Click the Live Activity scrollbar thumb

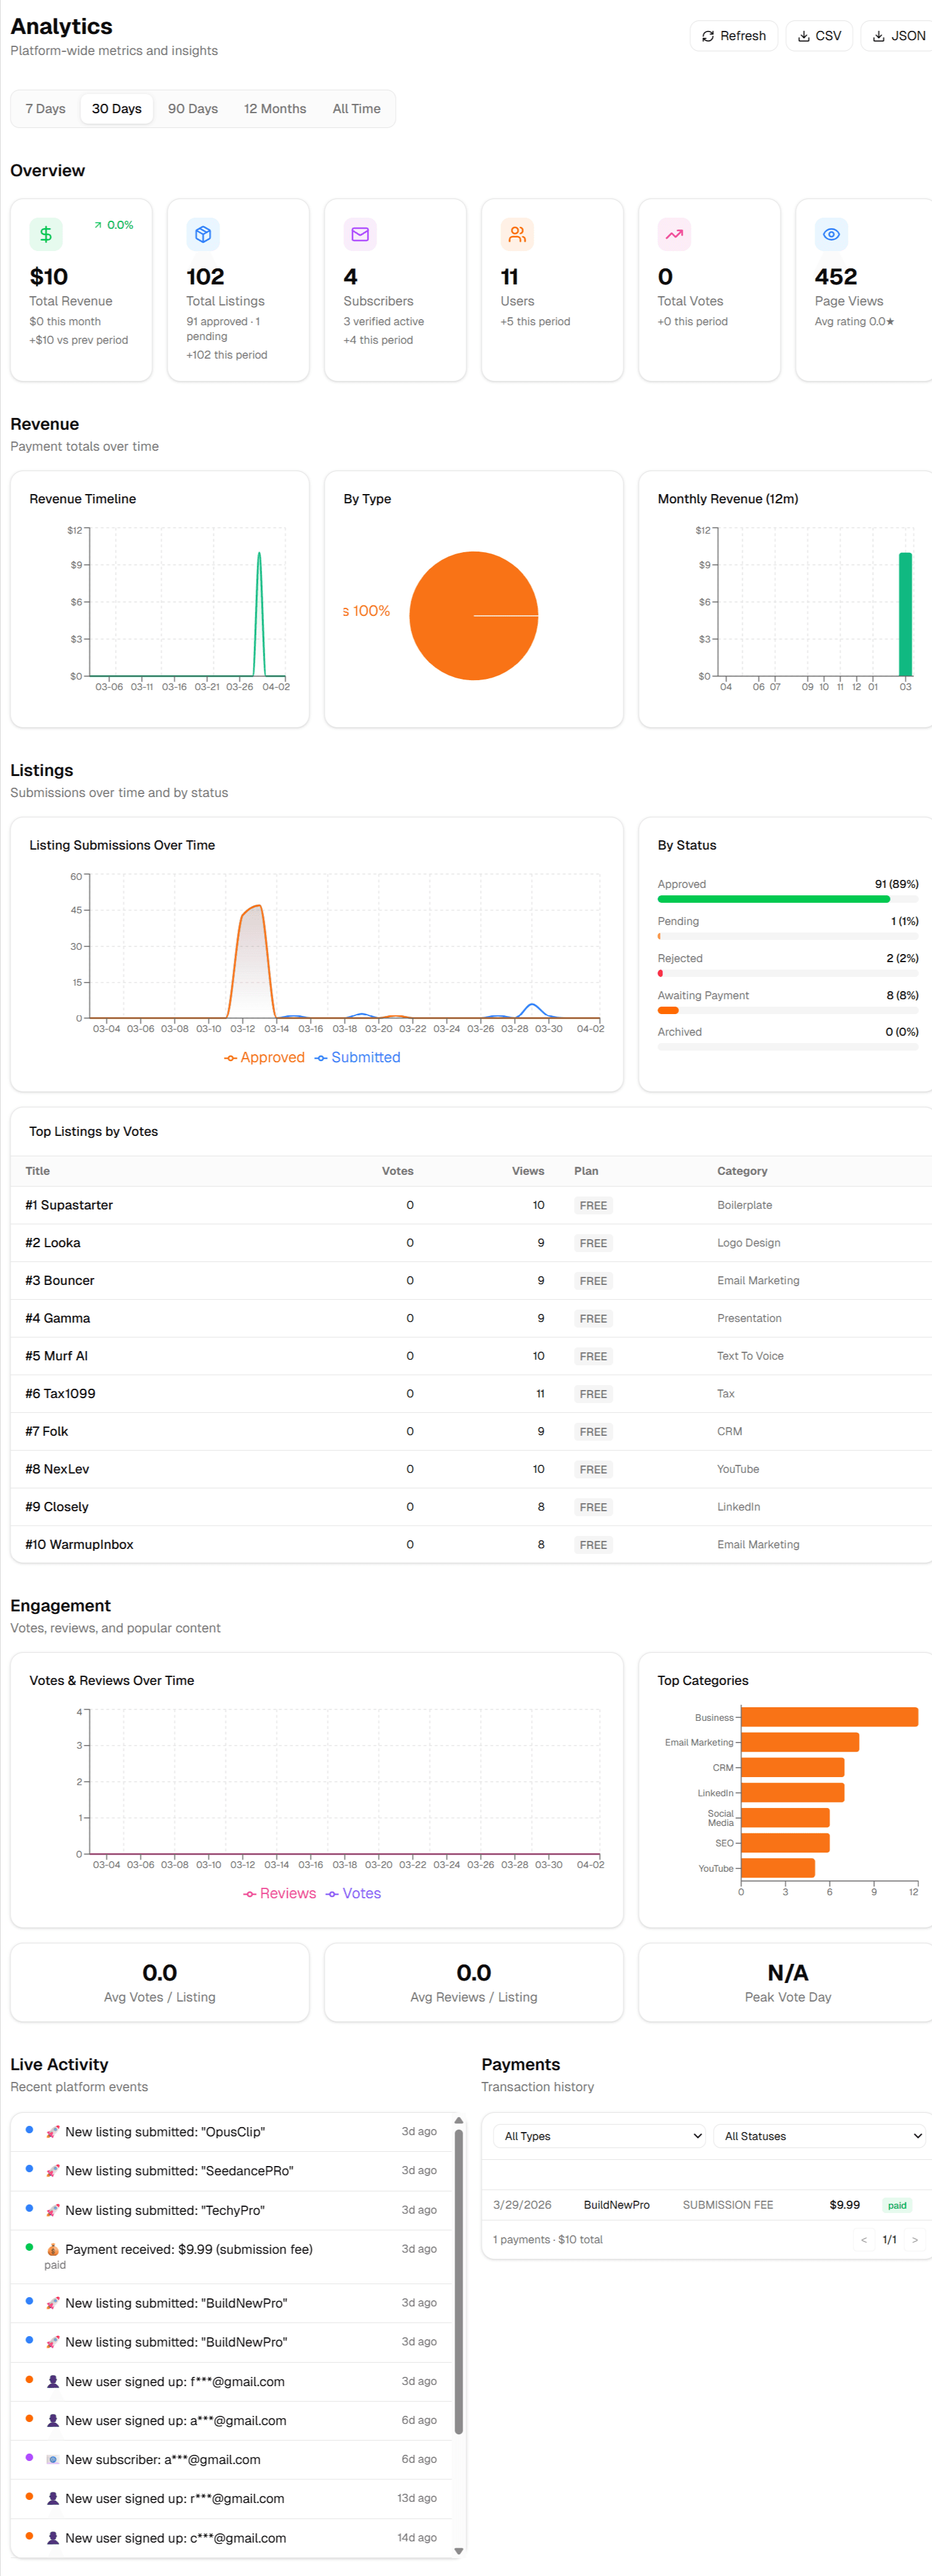point(459,2281)
